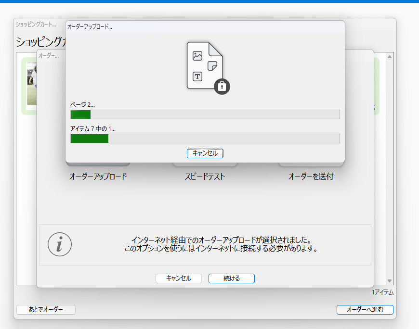Click キャンセル beside the 続ける button
Image resolution: width=419 pixels, height=329 pixels.
178,278
